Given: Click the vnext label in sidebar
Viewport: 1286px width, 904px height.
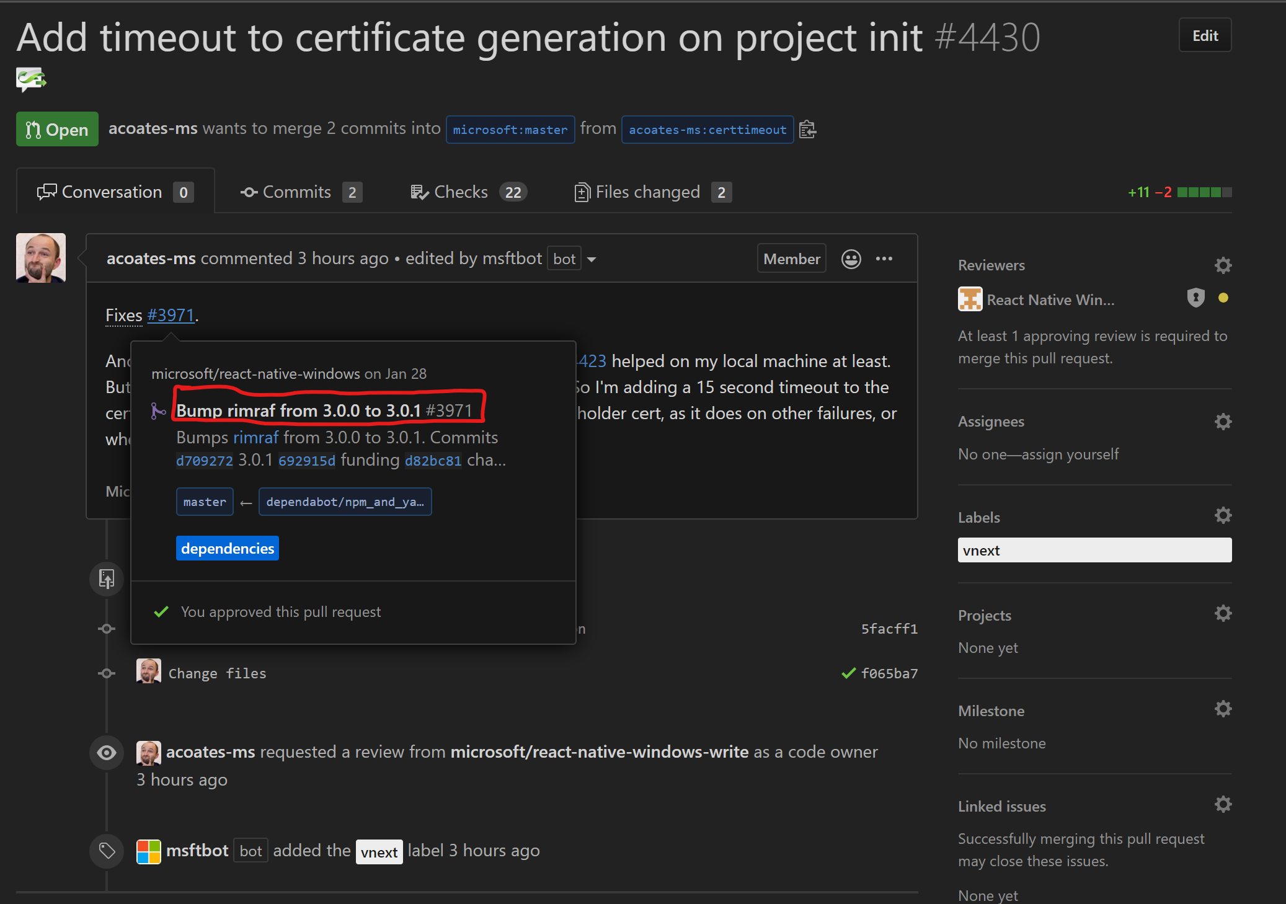Looking at the screenshot, I should pos(981,551).
